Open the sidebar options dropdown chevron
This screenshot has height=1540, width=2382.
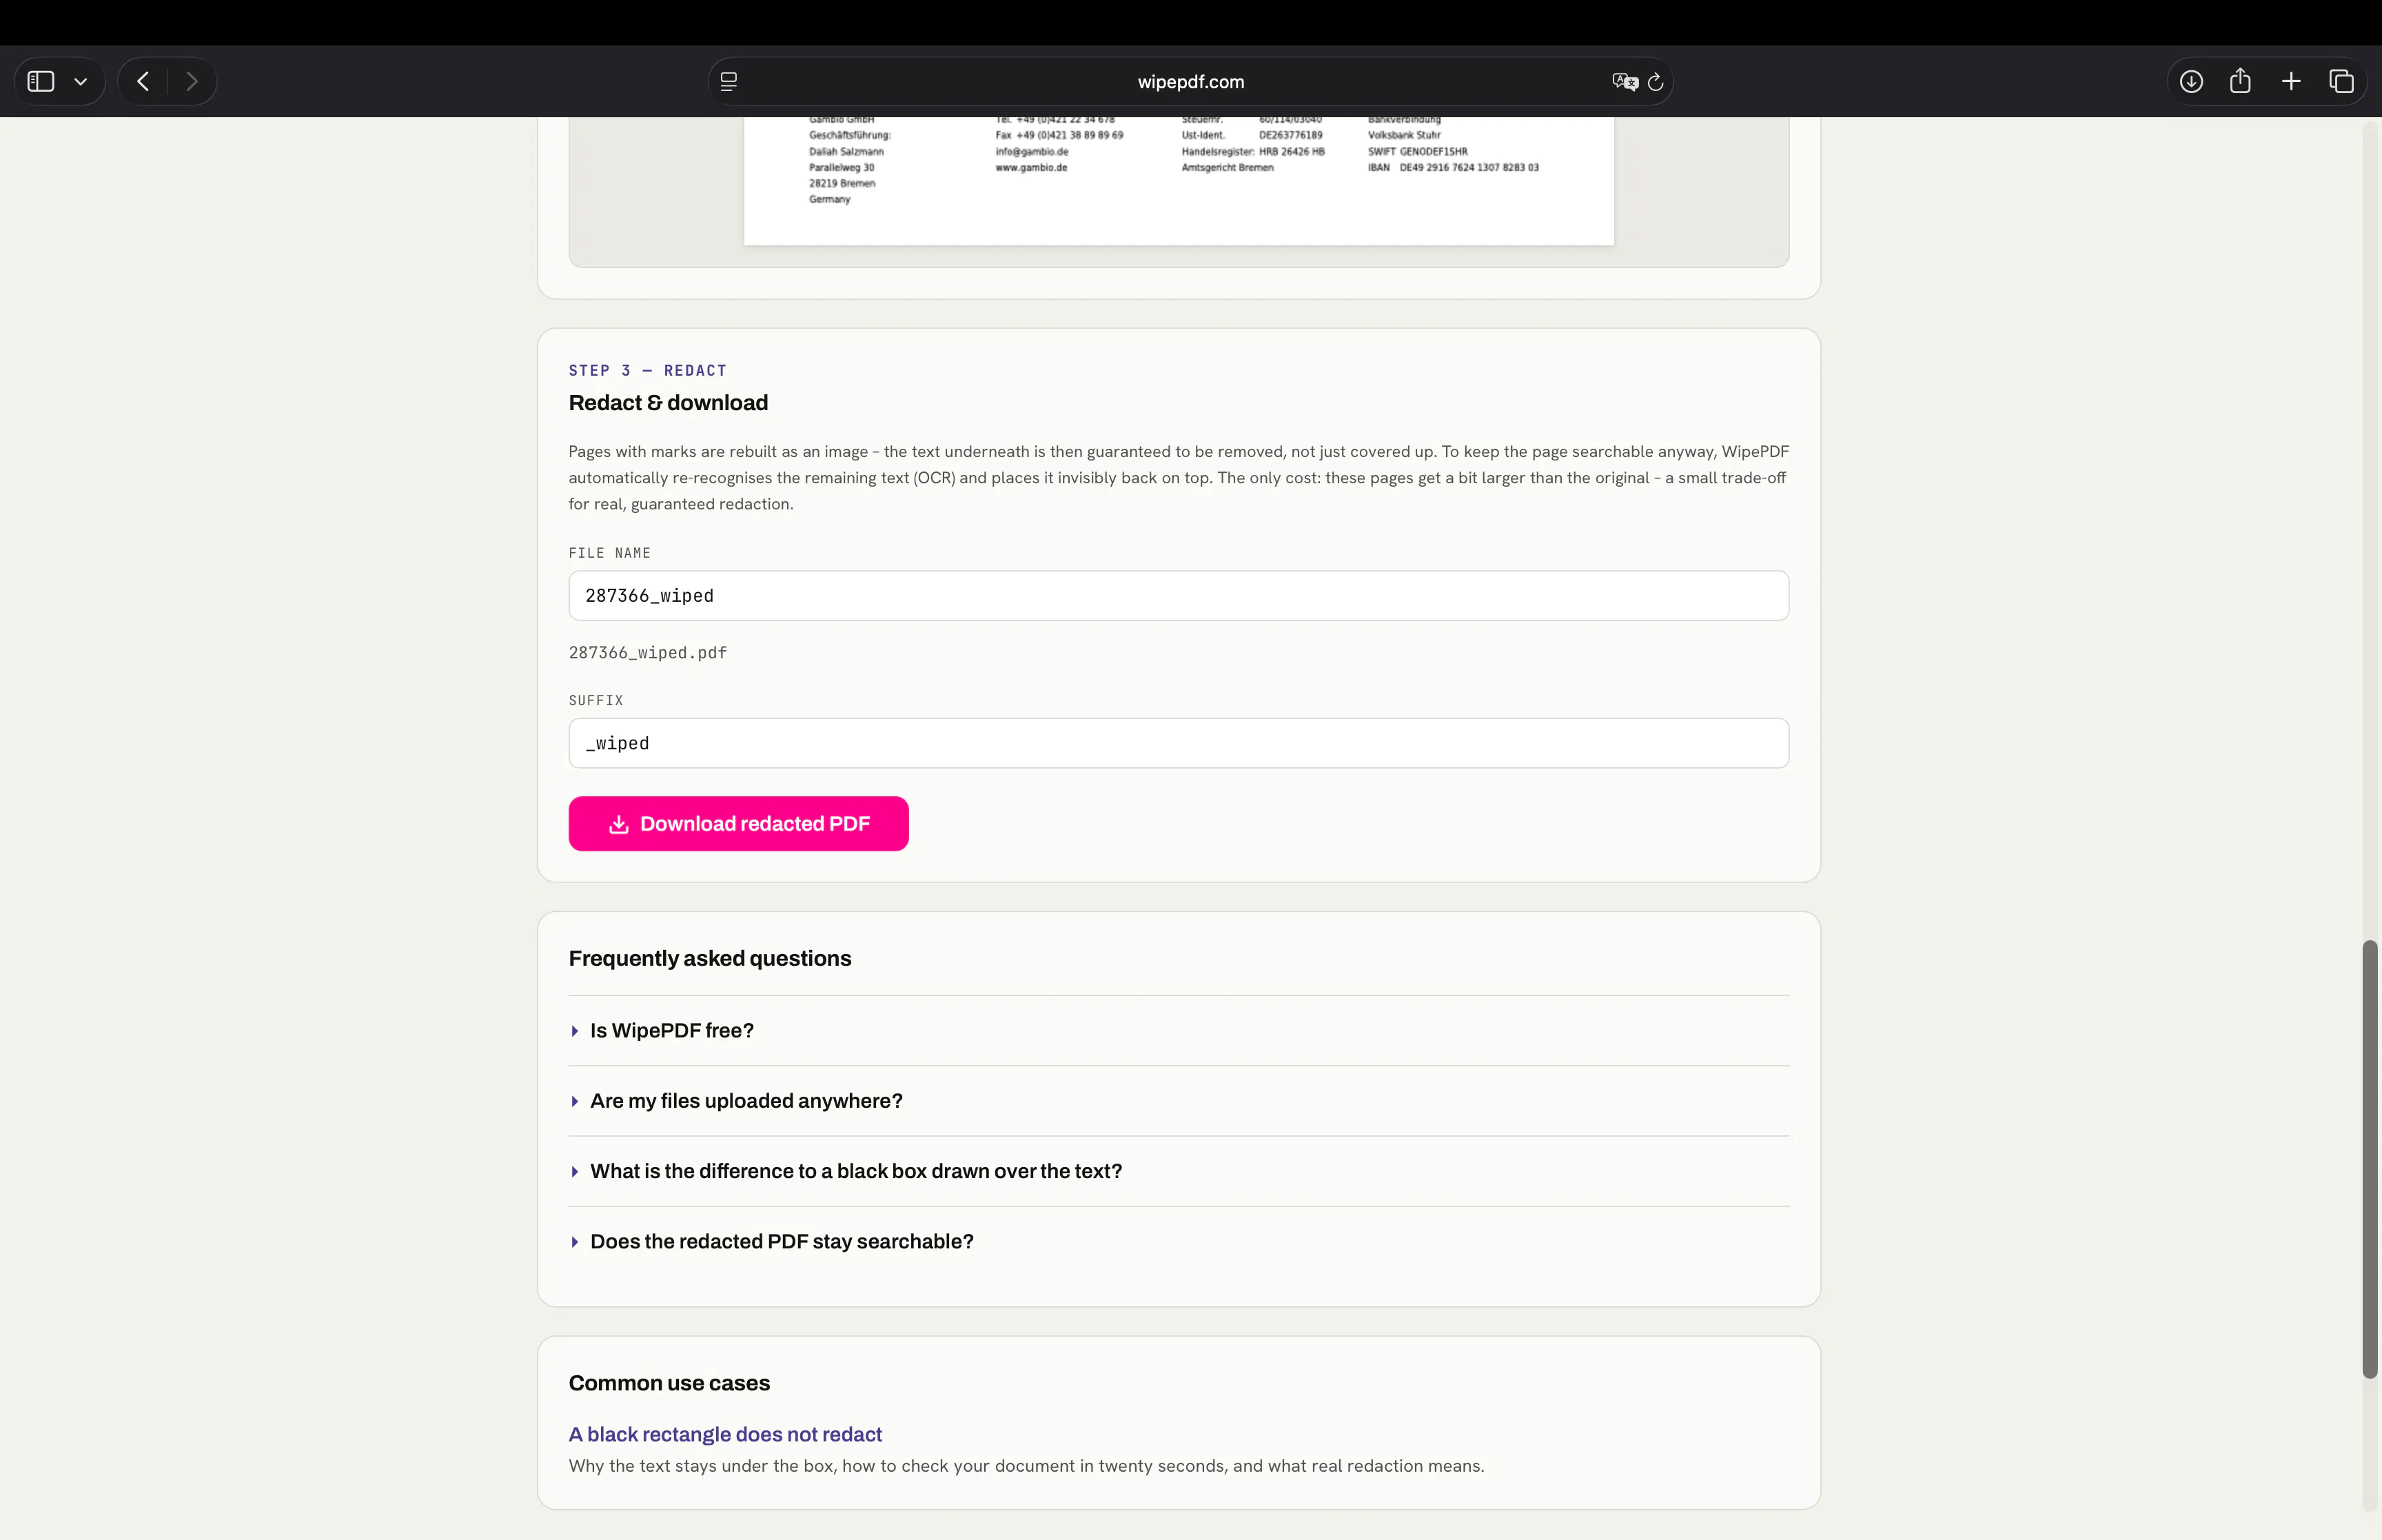(x=81, y=82)
